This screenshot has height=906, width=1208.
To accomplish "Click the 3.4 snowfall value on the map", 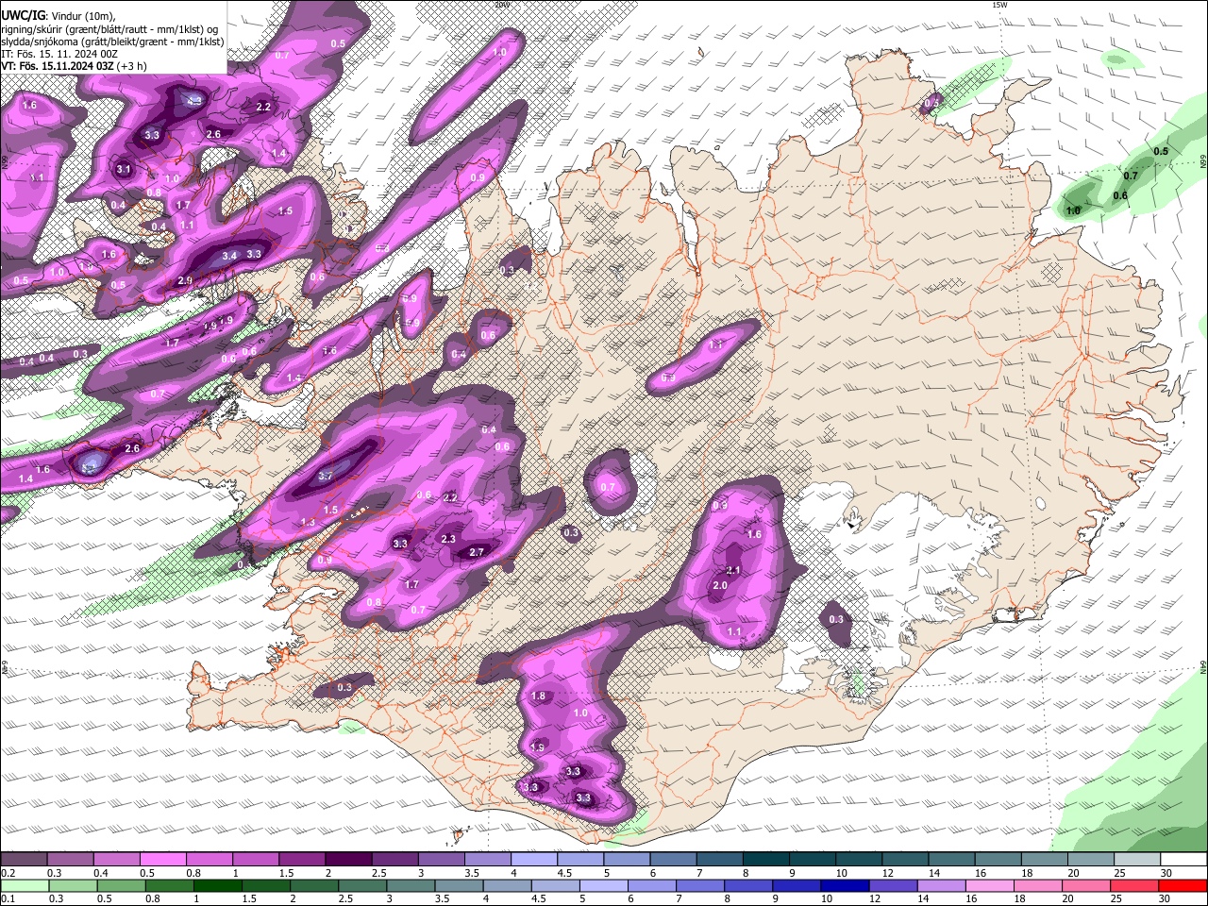I will click(229, 256).
